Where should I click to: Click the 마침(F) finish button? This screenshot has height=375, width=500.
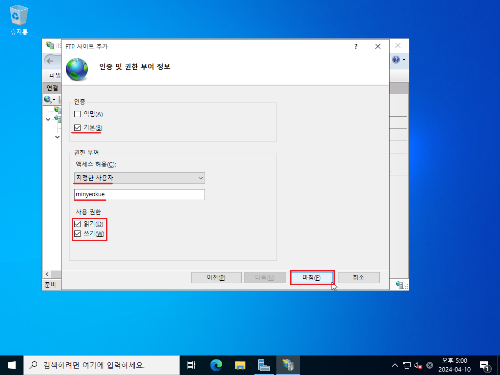click(x=312, y=277)
